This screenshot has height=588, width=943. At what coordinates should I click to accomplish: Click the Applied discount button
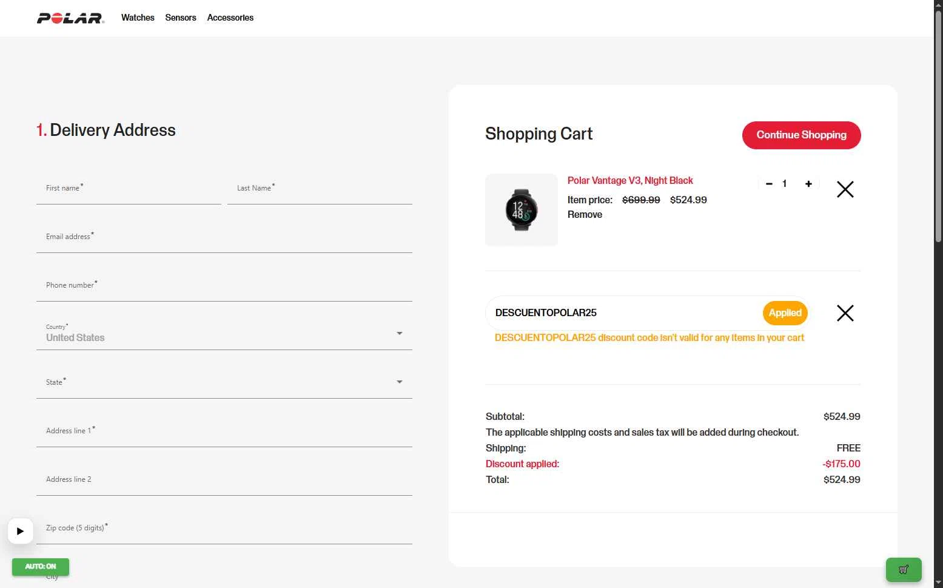[x=785, y=313]
